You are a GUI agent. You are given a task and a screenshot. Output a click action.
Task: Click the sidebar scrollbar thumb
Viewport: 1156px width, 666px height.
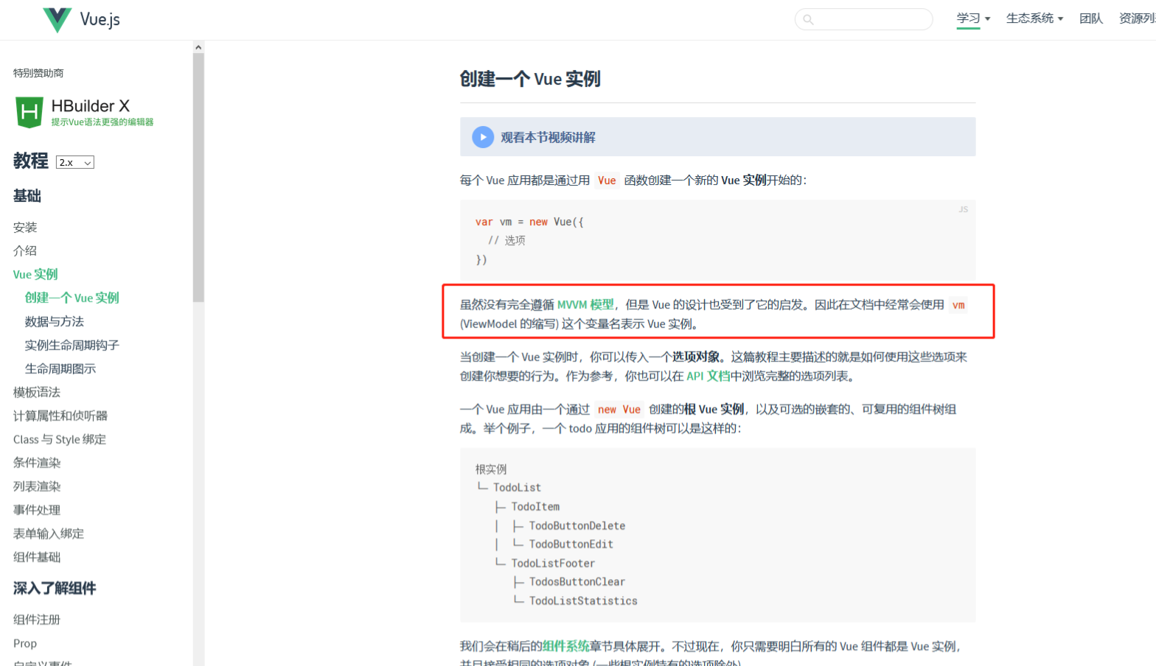pyautogui.click(x=198, y=178)
